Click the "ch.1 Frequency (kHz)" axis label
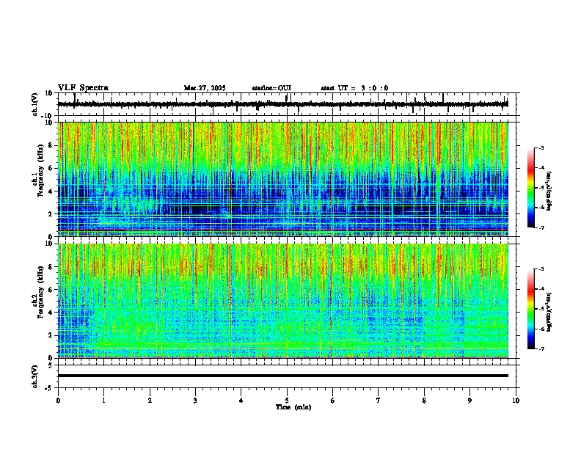This screenshot has width=581, height=449. point(37,170)
